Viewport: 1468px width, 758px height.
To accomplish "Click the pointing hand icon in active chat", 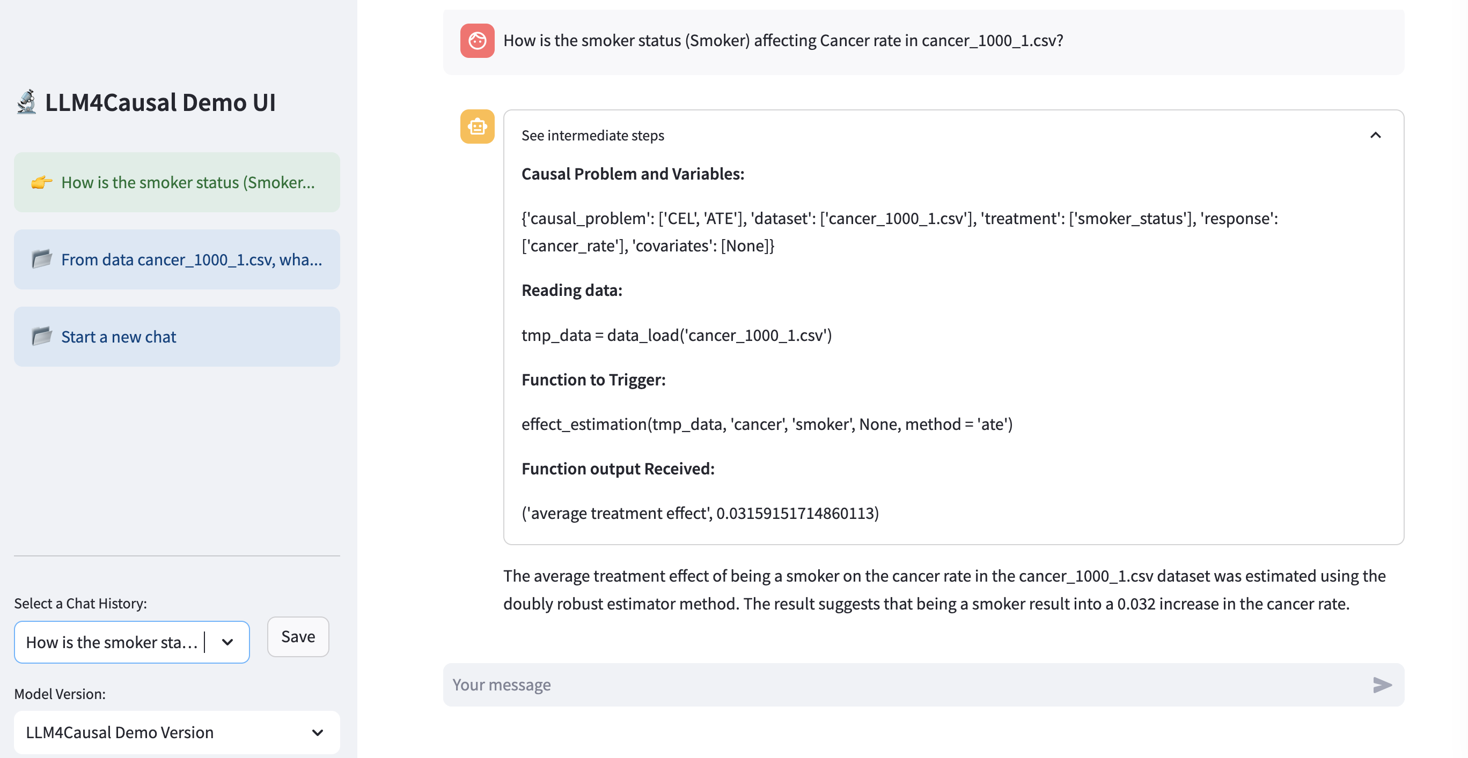I will pos(41,182).
